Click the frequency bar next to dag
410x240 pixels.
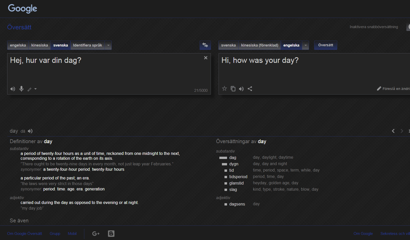pos(223,158)
